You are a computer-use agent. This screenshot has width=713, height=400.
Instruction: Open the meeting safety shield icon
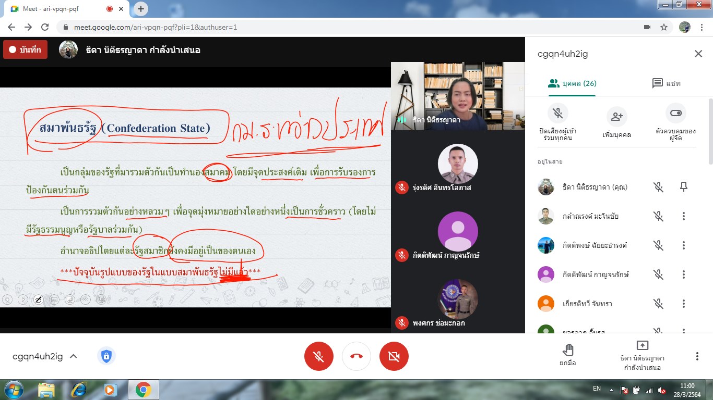(106, 356)
